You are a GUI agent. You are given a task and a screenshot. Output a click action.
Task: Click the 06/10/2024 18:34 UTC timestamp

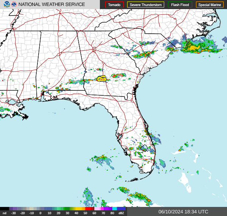point(183,212)
